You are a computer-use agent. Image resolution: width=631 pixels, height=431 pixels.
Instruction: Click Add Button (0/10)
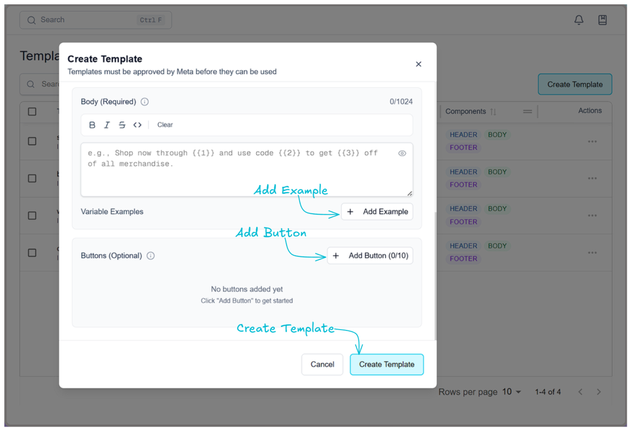(370, 256)
